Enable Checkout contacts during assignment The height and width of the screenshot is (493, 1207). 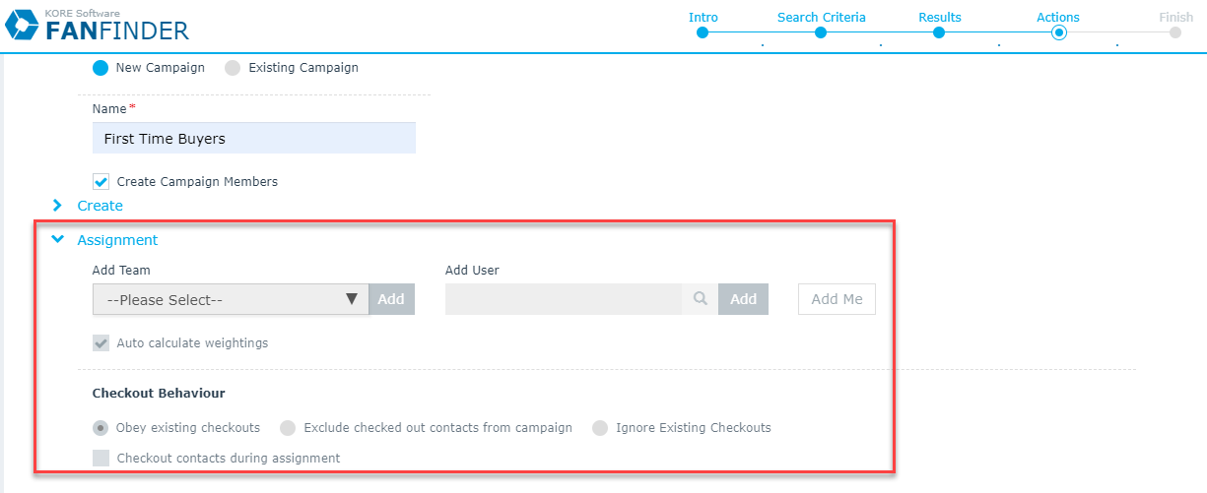click(x=101, y=458)
